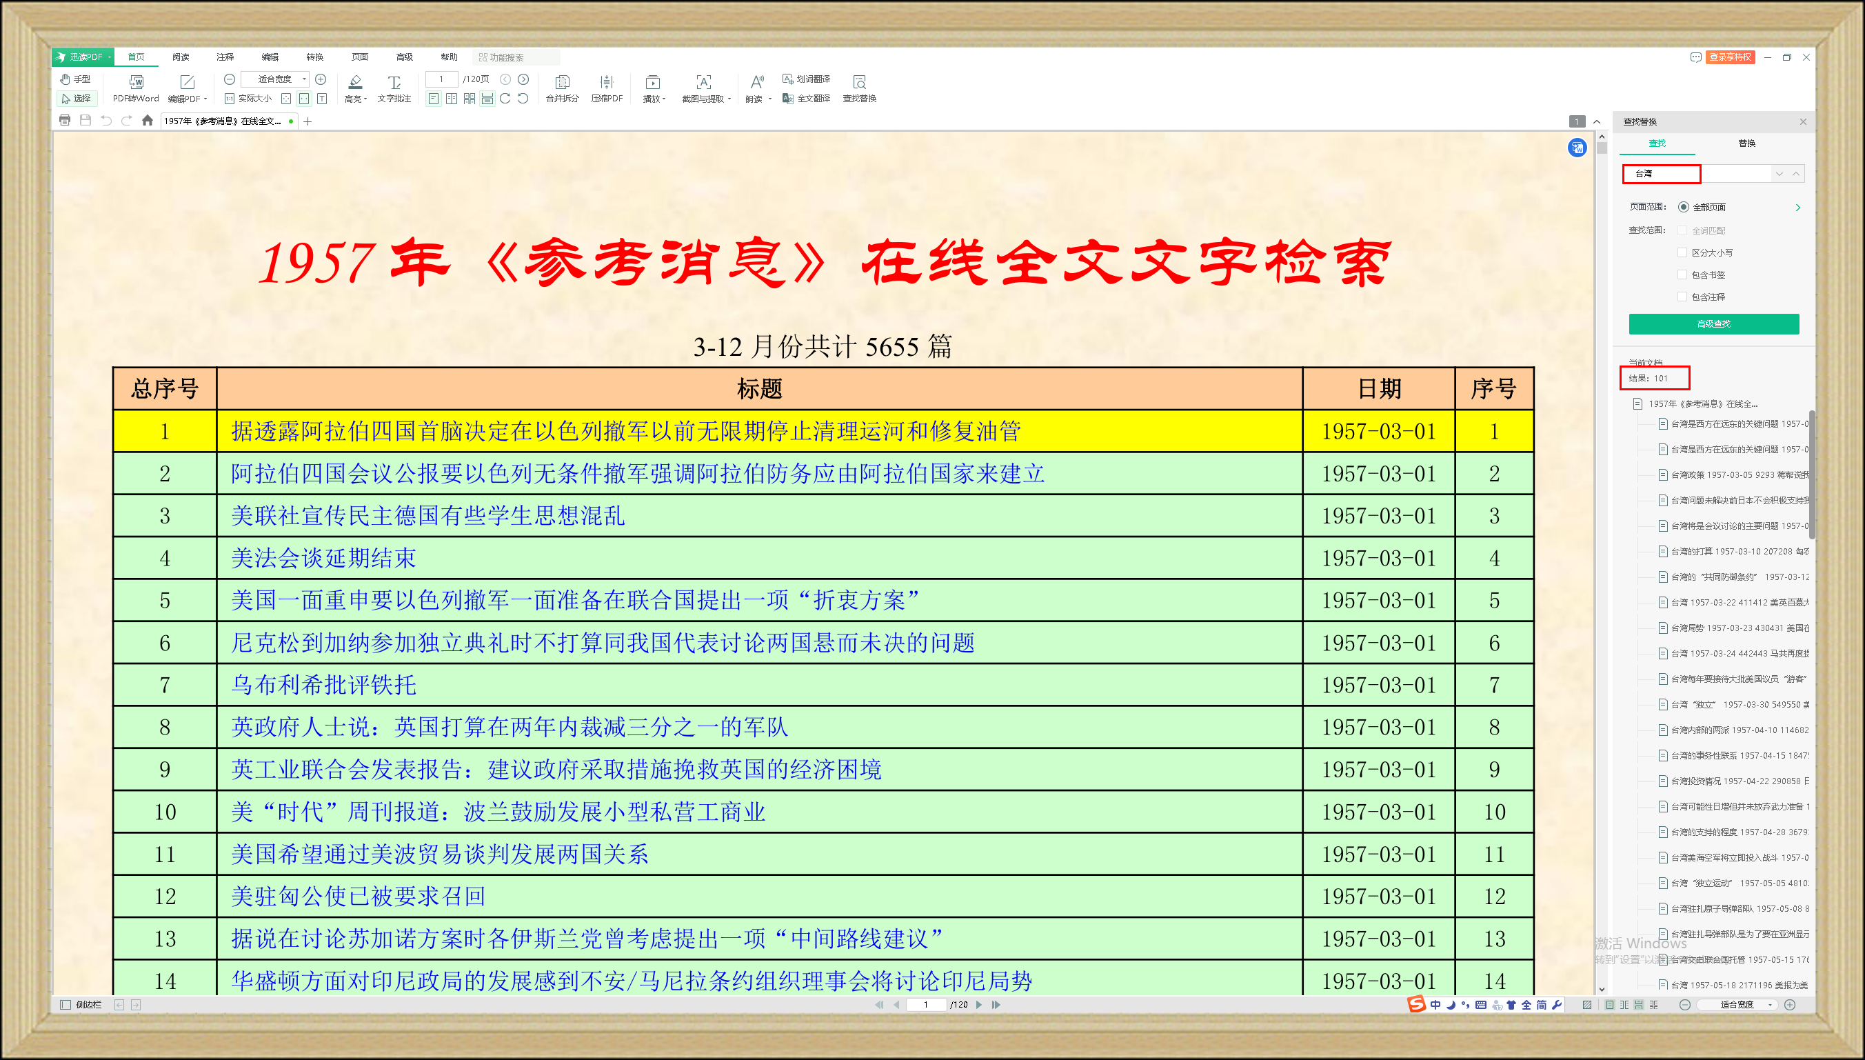Screen dimensions: 1865x1060
Task: Select the 手型 hand tool
Action: coord(76,79)
